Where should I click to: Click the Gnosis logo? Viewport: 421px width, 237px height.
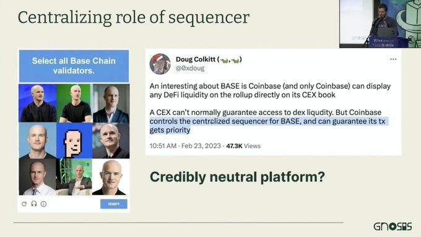point(393,226)
